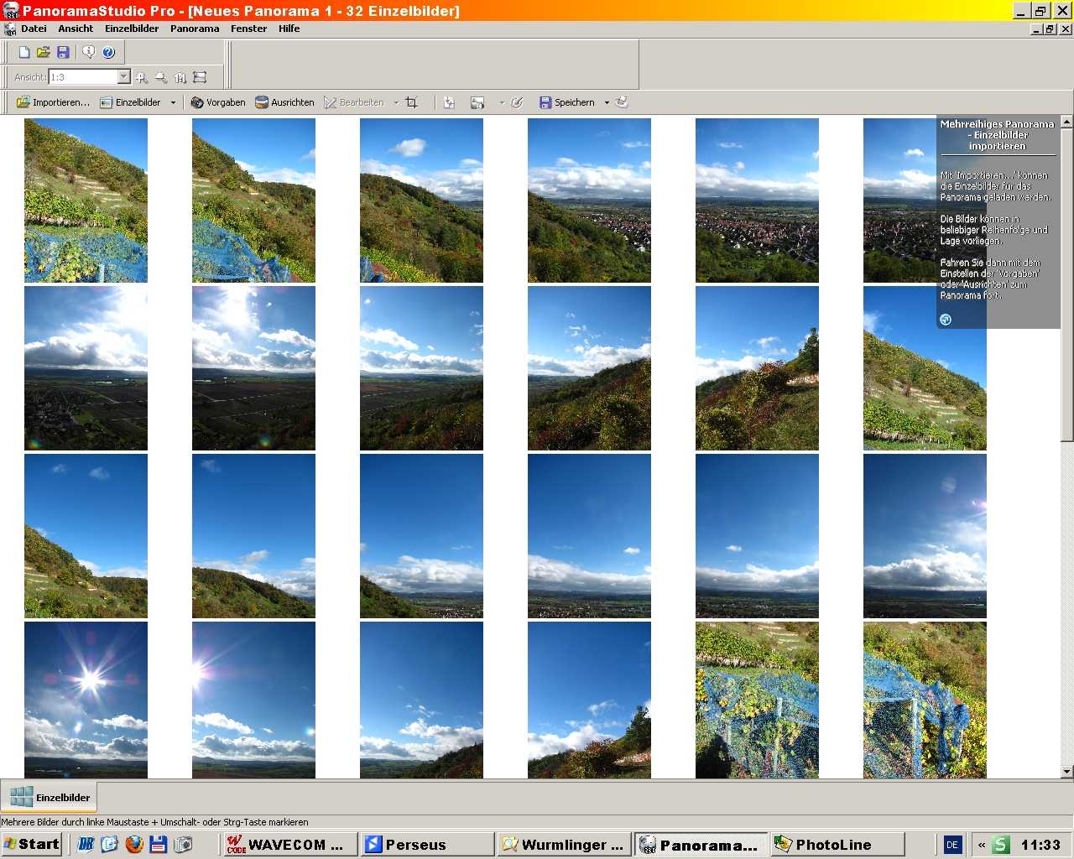Viewport: 1074px width, 859px height.
Task: Select the bright sun starburst thumbnail
Action: coord(86,699)
